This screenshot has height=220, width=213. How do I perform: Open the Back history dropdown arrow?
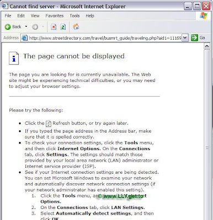click(26, 27)
